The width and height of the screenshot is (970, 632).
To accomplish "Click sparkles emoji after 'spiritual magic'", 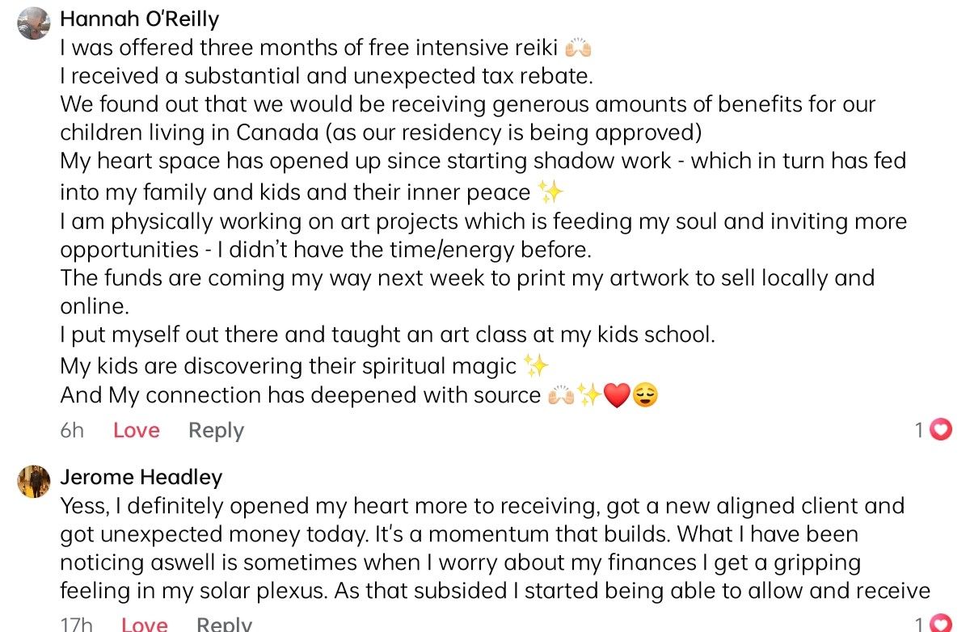I will (535, 366).
